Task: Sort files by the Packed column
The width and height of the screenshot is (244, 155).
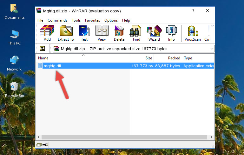Action: [168, 58]
